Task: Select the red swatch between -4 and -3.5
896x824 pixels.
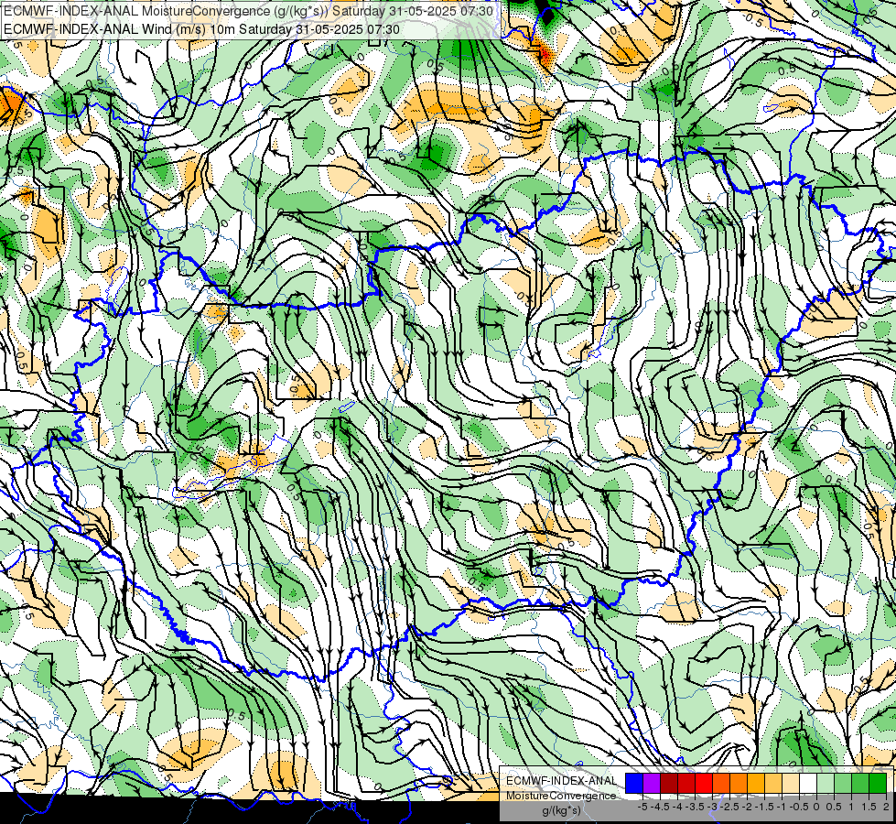Action: [x=686, y=783]
